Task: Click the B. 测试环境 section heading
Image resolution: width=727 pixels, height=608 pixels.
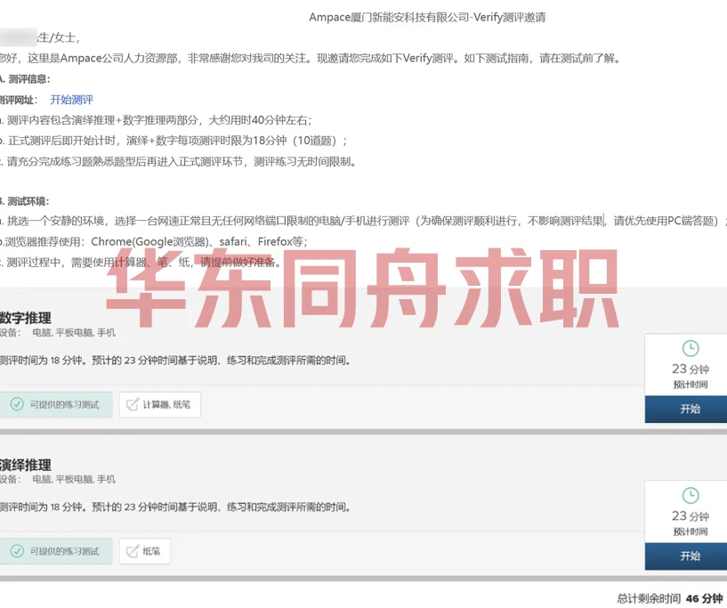Action: 24,201
